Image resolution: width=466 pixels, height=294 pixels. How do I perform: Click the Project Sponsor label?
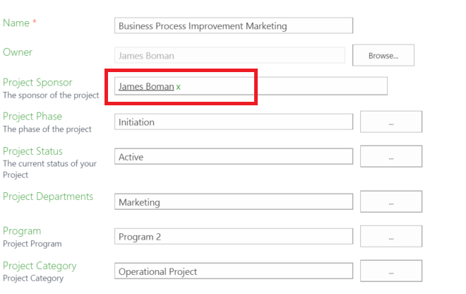pos(37,83)
